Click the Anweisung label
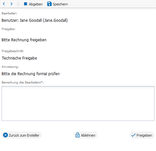This screenshot has width=156, height=151. click(x=10, y=67)
